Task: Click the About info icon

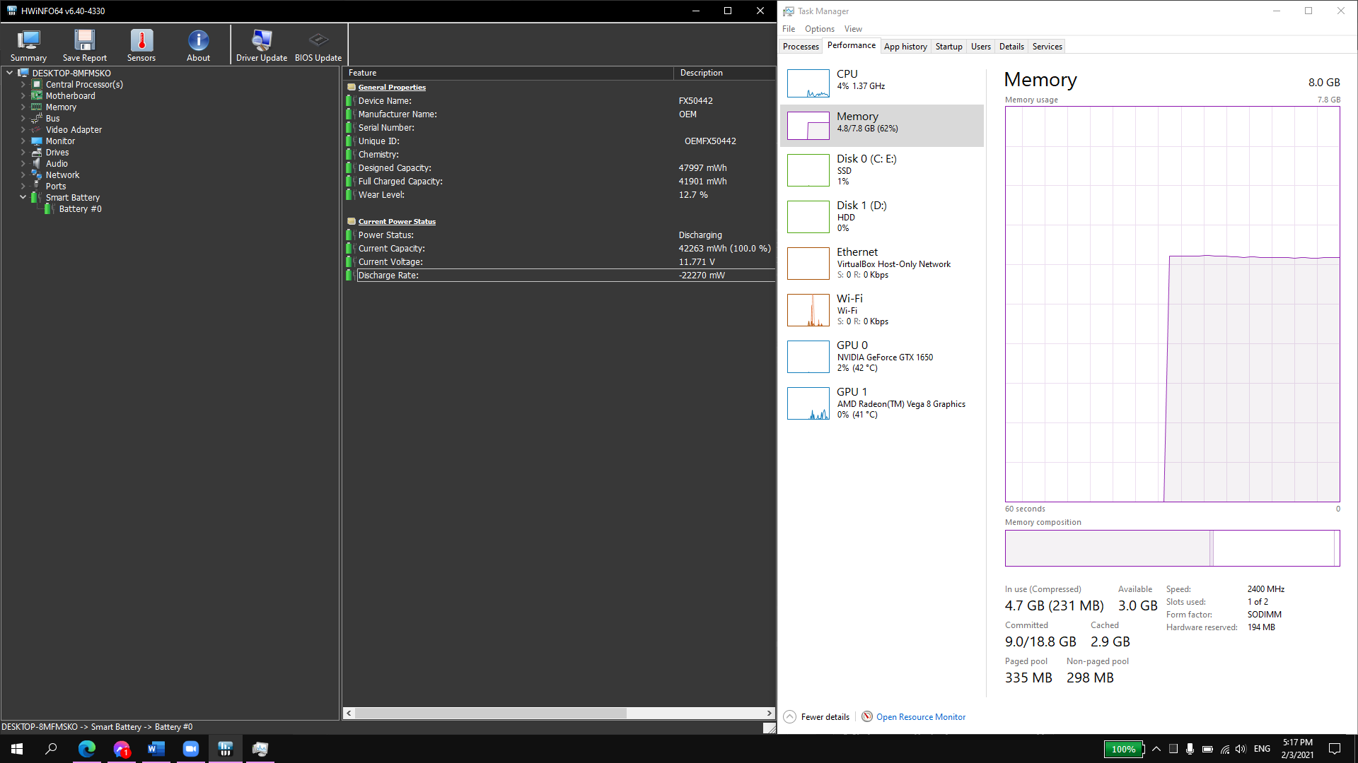Action: (x=198, y=45)
